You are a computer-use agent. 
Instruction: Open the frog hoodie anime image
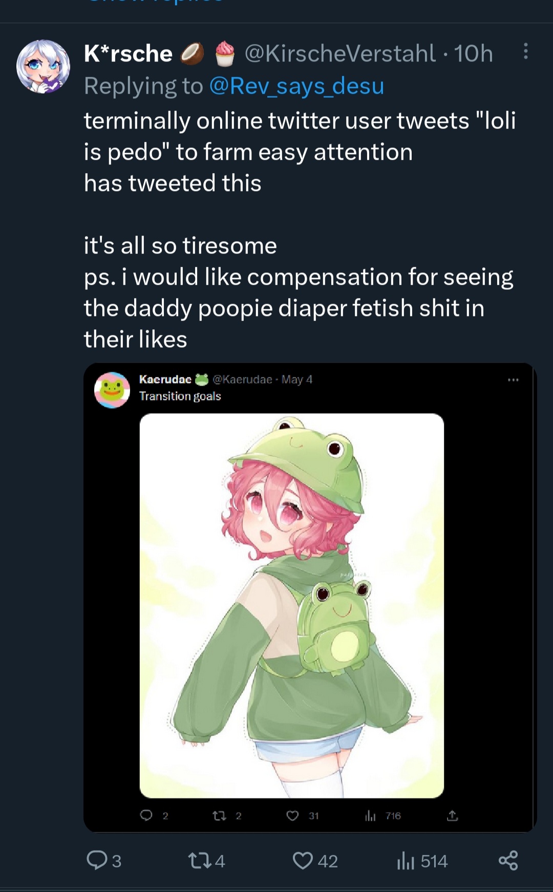(292, 606)
